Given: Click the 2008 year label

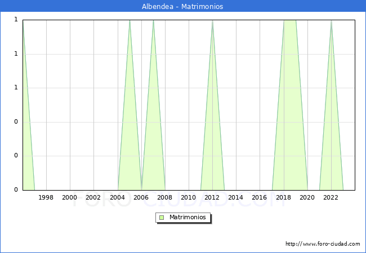Looking at the screenshot, I should pyautogui.click(x=164, y=197).
